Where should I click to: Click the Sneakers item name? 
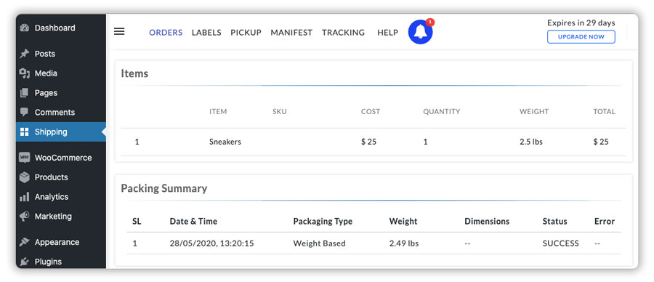point(225,142)
